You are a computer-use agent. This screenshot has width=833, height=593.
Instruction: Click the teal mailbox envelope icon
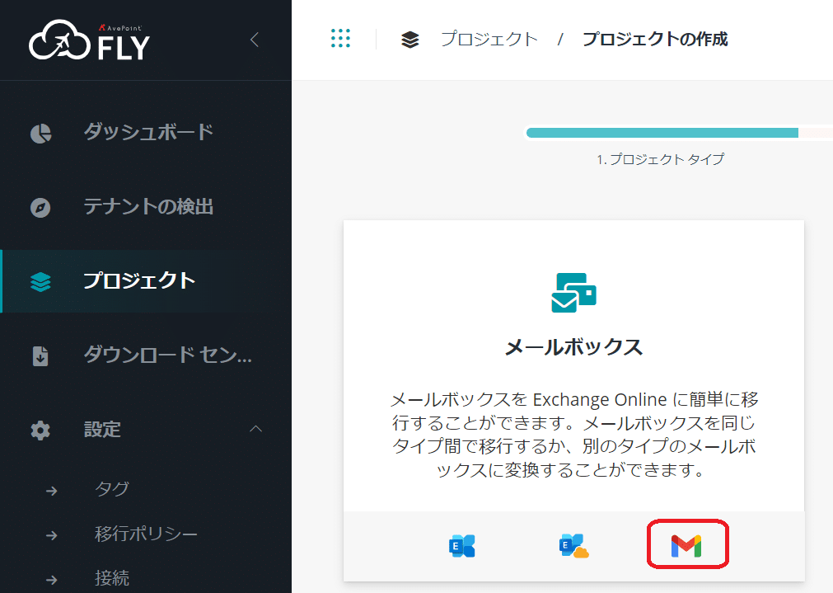coord(573,293)
